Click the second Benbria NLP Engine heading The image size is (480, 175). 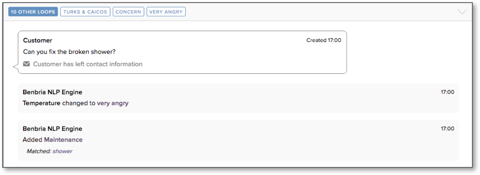52,129
